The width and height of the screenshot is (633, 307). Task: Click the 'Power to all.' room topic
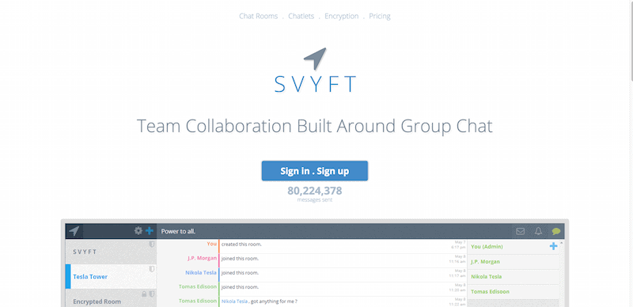point(178,232)
